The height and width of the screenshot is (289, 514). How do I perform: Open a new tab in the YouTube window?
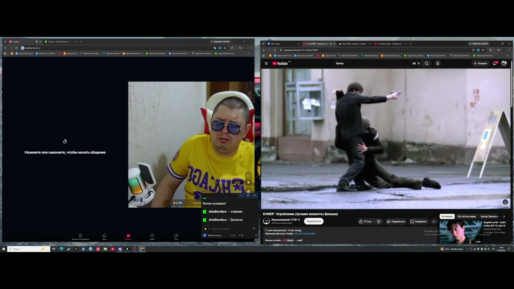pos(410,43)
